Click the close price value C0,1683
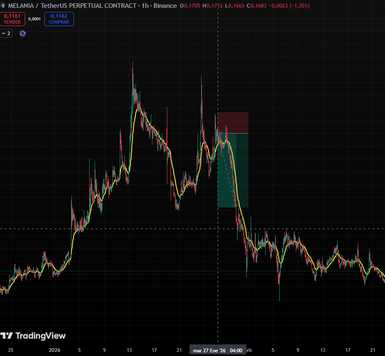This screenshot has width=385, height=356. tap(257, 5)
